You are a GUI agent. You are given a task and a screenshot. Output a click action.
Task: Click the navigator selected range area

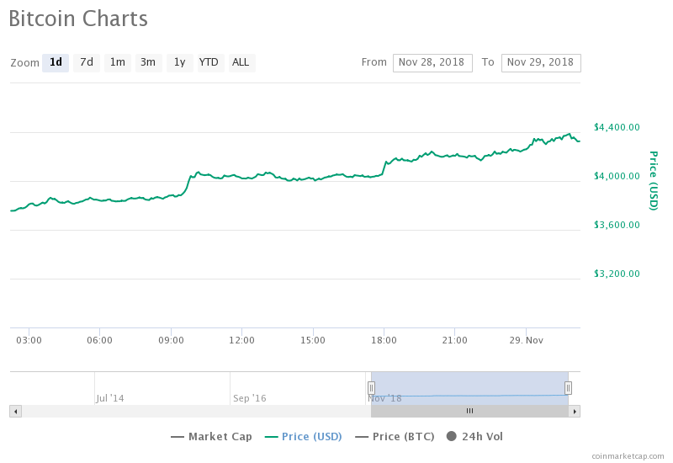(x=469, y=388)
